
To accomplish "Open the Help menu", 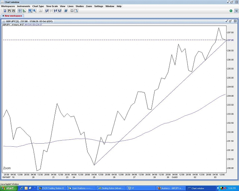I will coord(119,6).
